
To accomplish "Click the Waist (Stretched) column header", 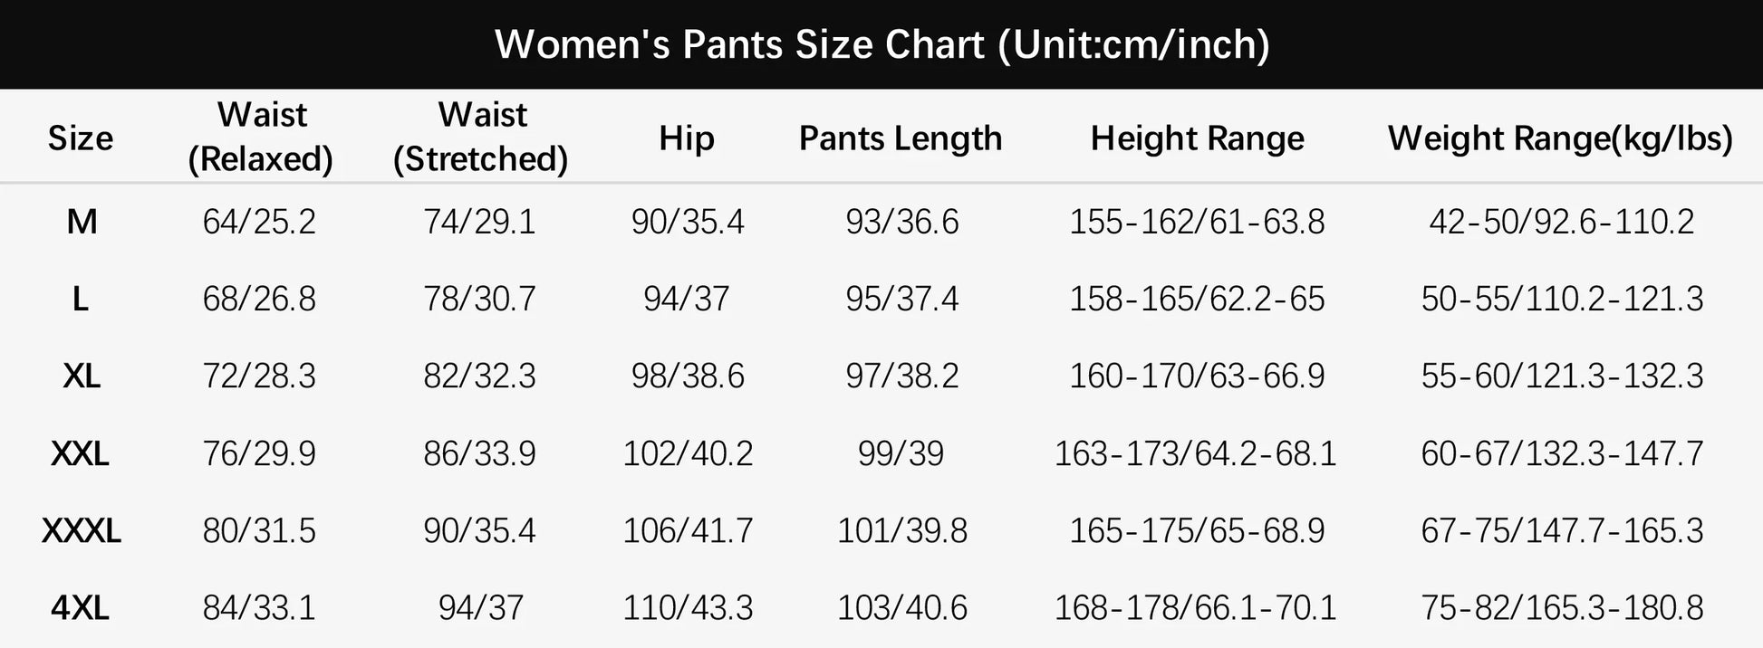I will coord(481,138).
